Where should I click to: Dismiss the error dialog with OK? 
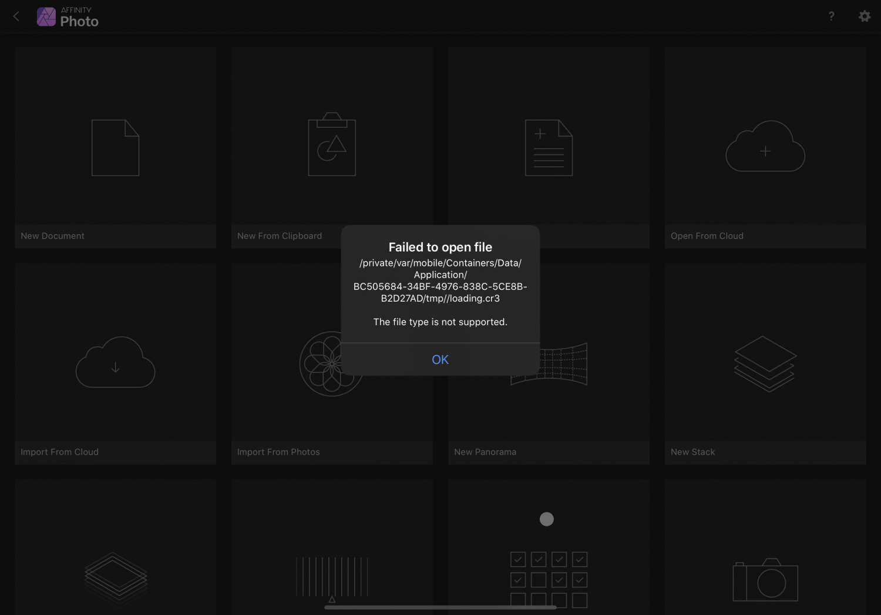pyautogui.click(x=440, y=359)
